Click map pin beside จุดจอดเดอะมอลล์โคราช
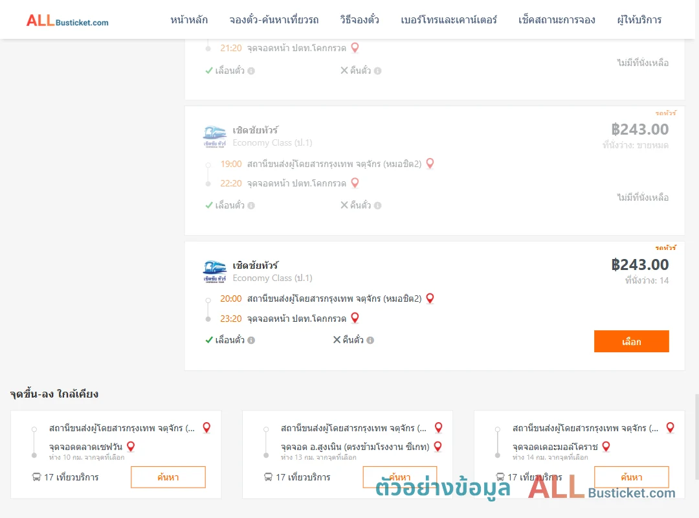The image size is (699, 518). tap(606, 446)
